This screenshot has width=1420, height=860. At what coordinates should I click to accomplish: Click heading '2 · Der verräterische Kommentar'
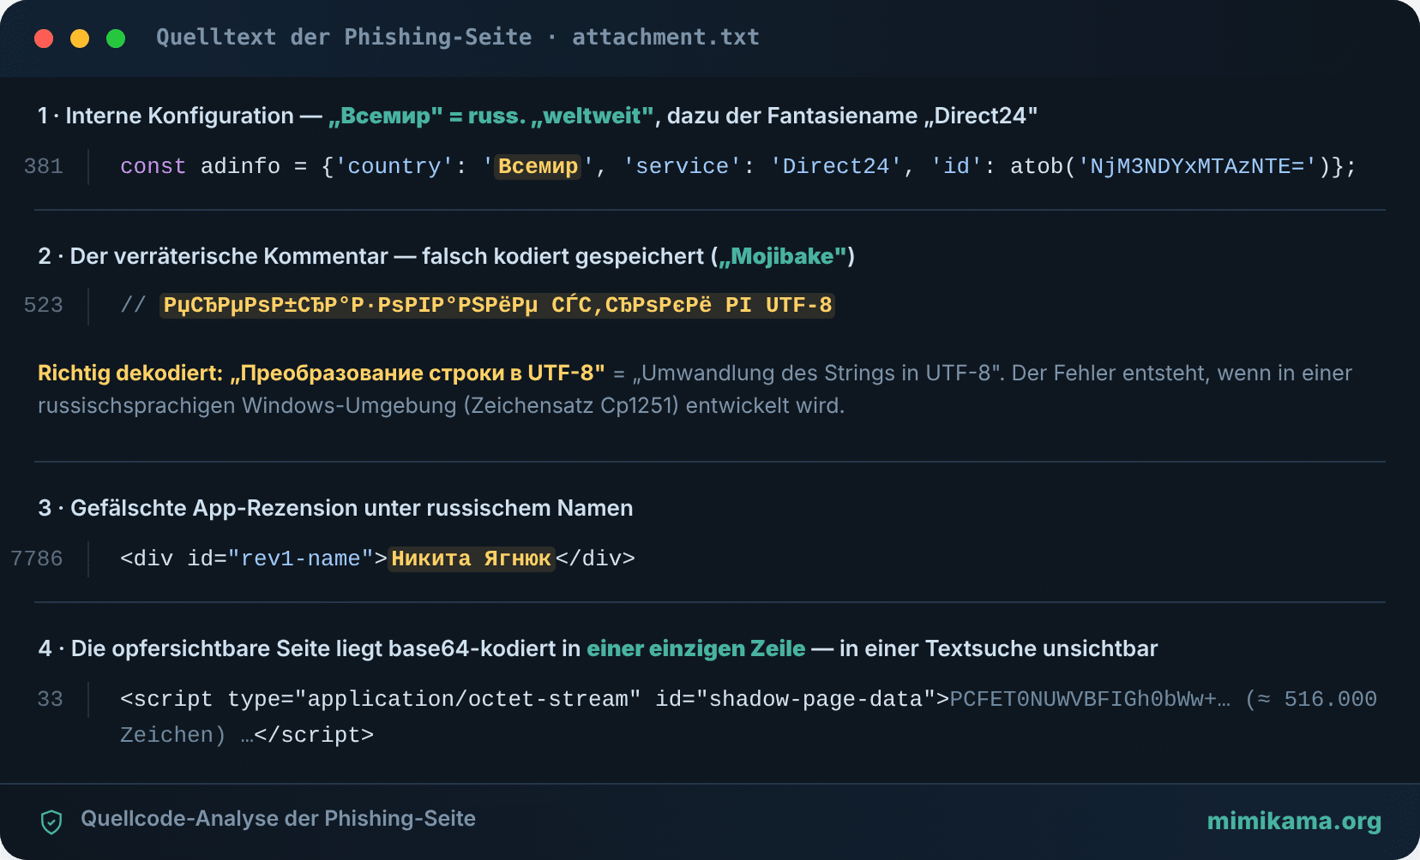(x=214, y=256)
